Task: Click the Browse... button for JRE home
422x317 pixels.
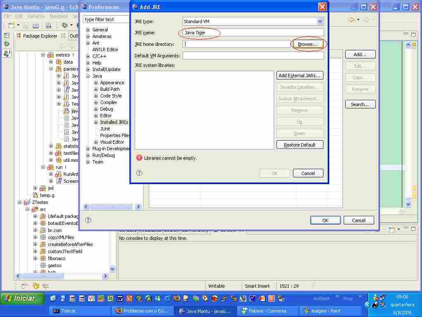Action: coord(307,44)
